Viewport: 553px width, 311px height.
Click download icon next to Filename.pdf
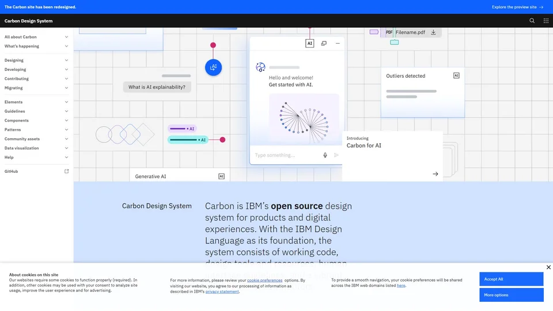coord(433,32)
